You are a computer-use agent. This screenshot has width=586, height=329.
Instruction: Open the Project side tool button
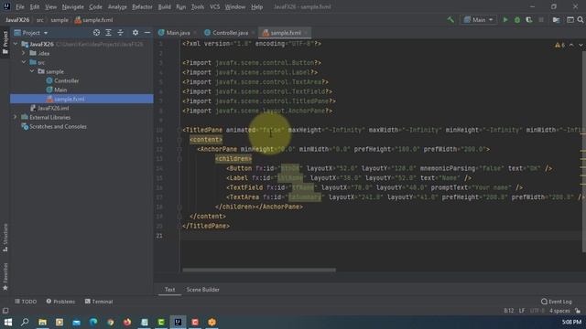[x=5, y=42]
